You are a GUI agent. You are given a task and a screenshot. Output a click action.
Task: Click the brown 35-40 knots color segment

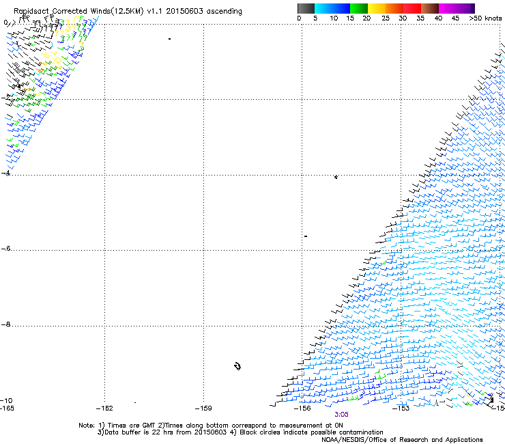[x=430, y=8]
